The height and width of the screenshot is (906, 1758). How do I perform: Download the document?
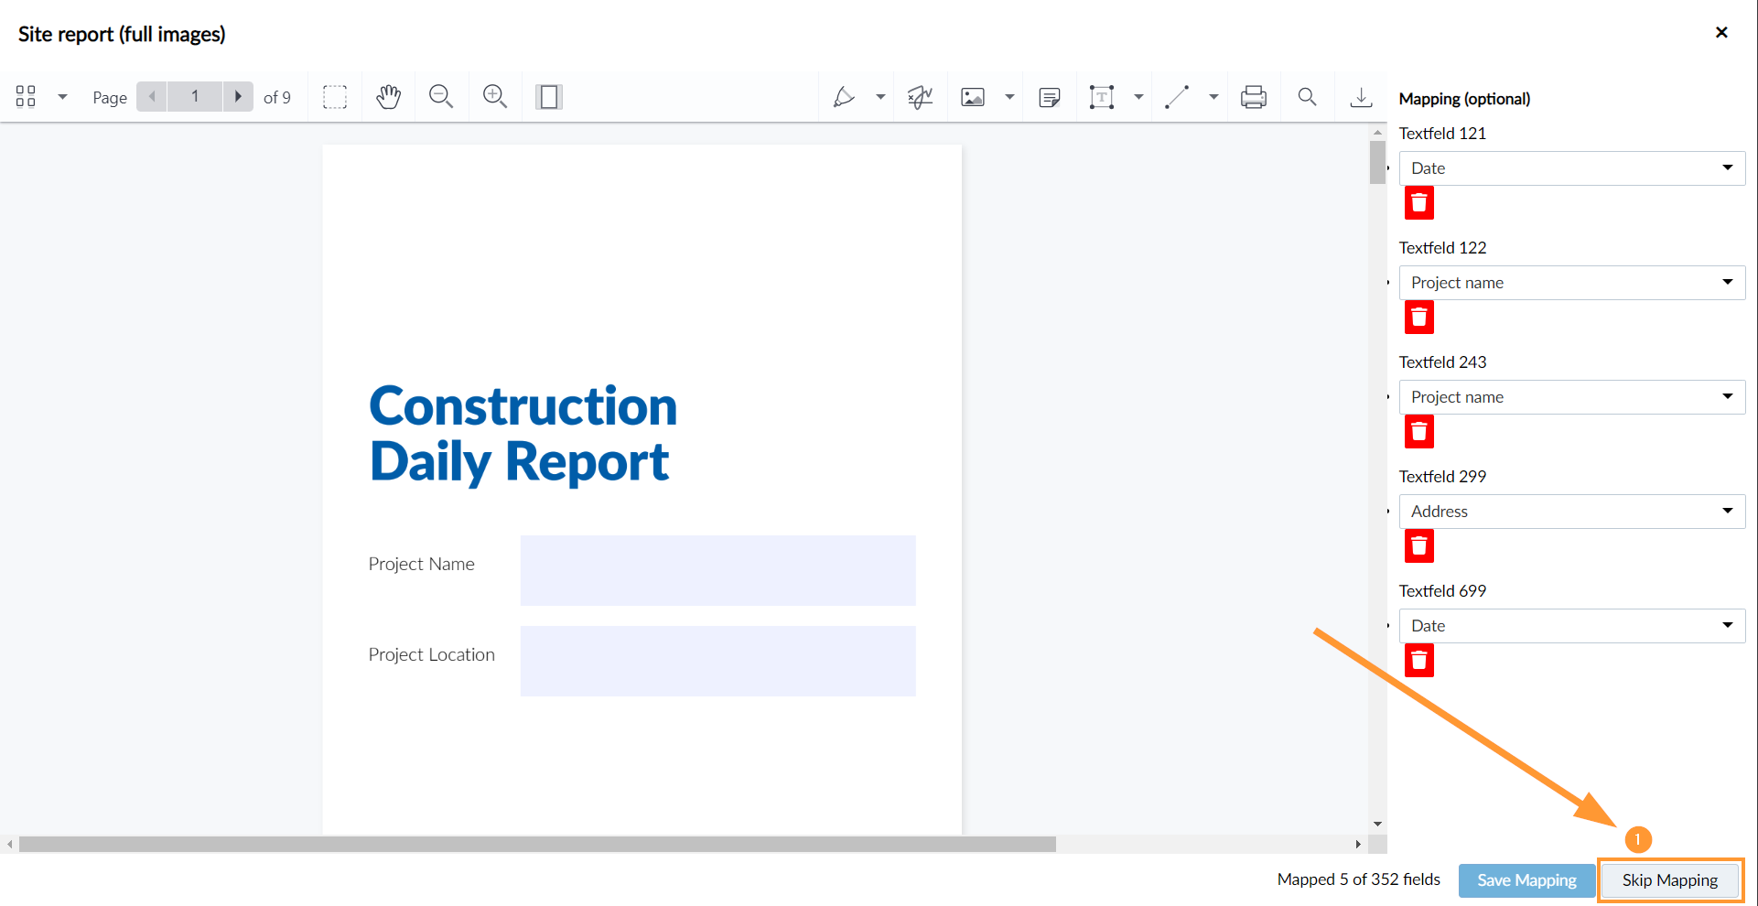tap(1361, 96)
